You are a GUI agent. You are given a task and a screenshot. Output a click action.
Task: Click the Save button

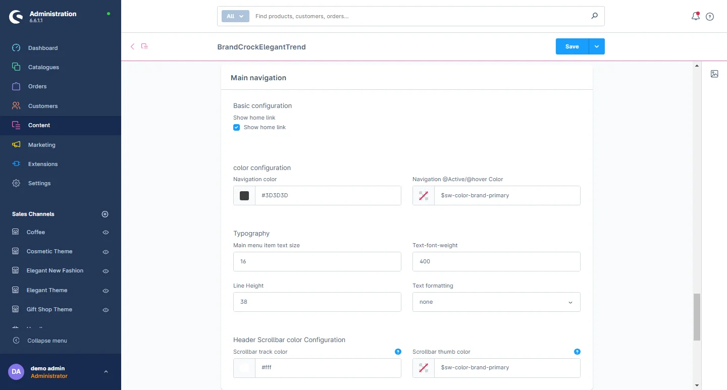(x=572, y=46)
